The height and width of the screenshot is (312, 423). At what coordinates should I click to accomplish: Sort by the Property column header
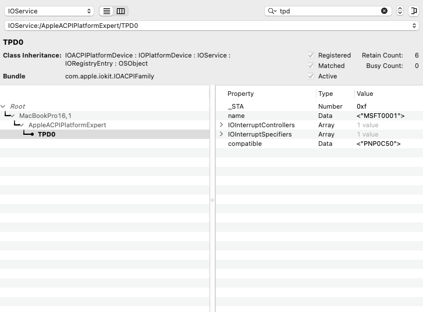tap(240, 94)
